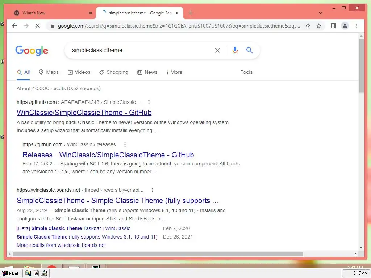This screenshot has height=278, width=371.
Task: Click the github.com AEAEAEAE4343 breadcrumb URL
Action: point(78,102)
